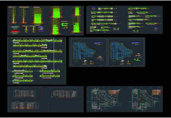
Task: Click the tall thin green column rebar elevation
Action: pyautogui.click(x=13, y=15)
